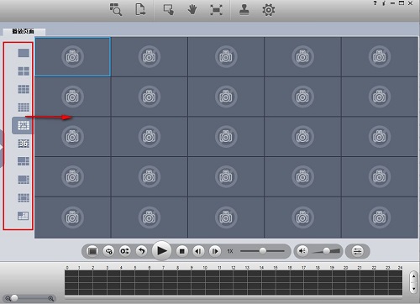420x304 pixels.
Task: Select the top-right corner video window
Action: [380, 57]
